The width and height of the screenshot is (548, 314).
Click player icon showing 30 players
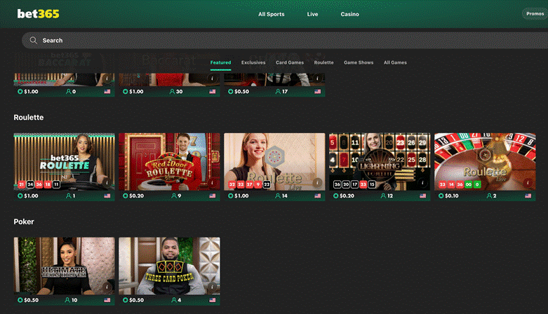pos(172,92)
